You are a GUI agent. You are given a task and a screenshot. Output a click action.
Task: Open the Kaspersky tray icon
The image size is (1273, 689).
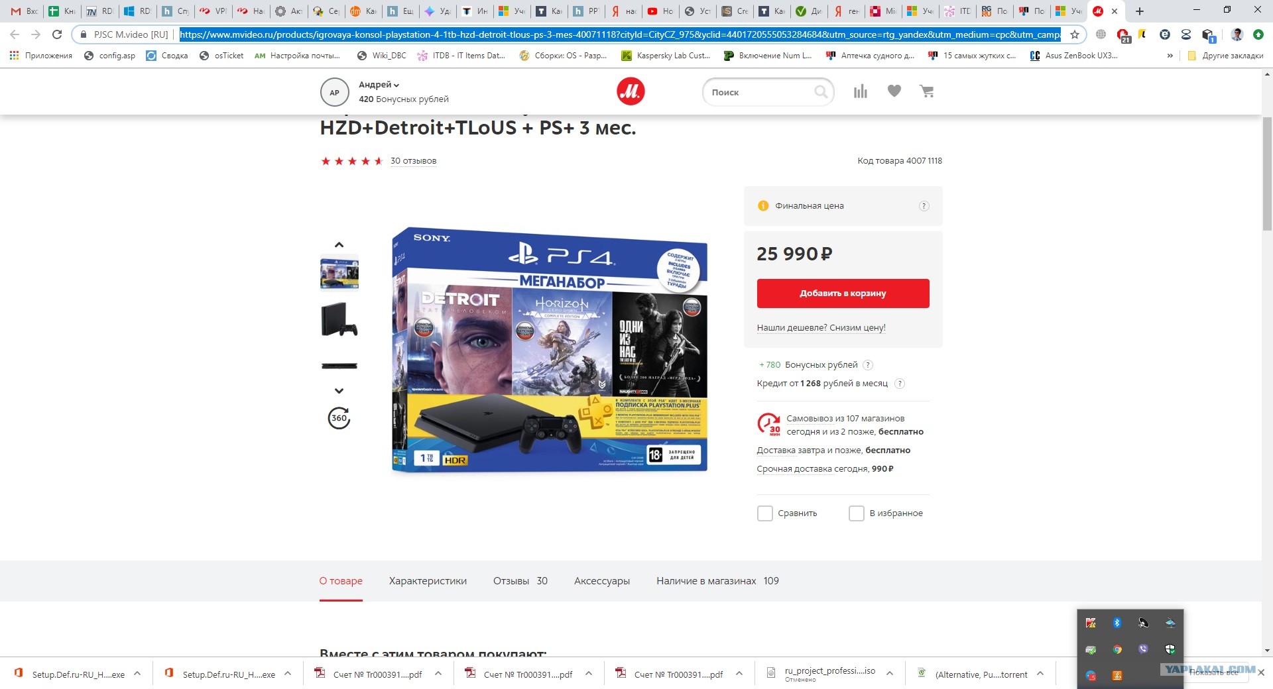pyautogui.click(x=1091, y=623)
